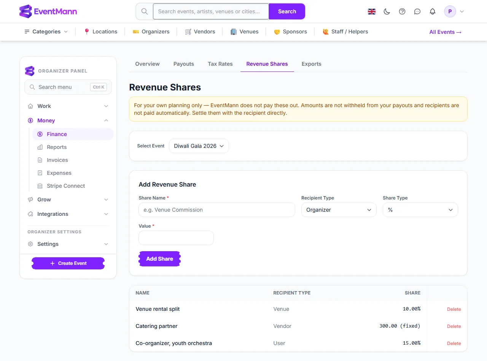Toggle dark mode with the moon icon
The width and height of the screenshot is (487, 361).
tap(387, 11)
